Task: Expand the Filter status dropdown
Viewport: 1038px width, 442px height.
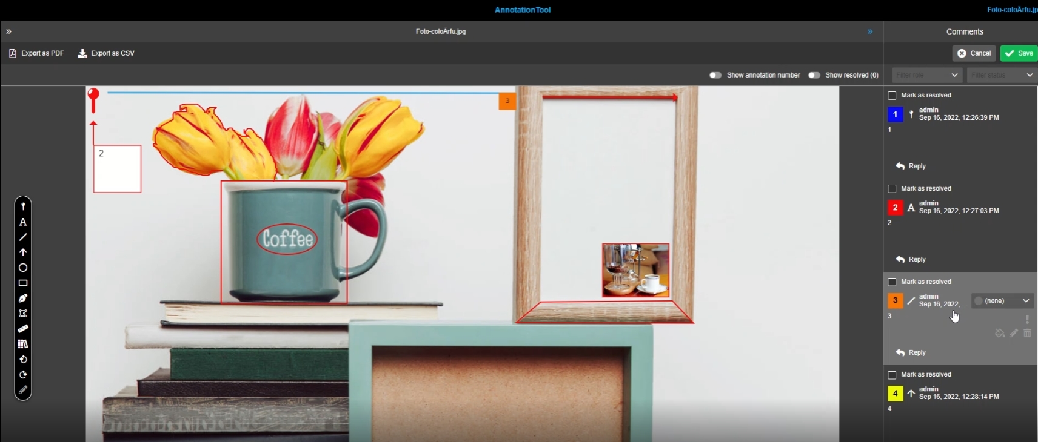Action: pos(1001,75)
